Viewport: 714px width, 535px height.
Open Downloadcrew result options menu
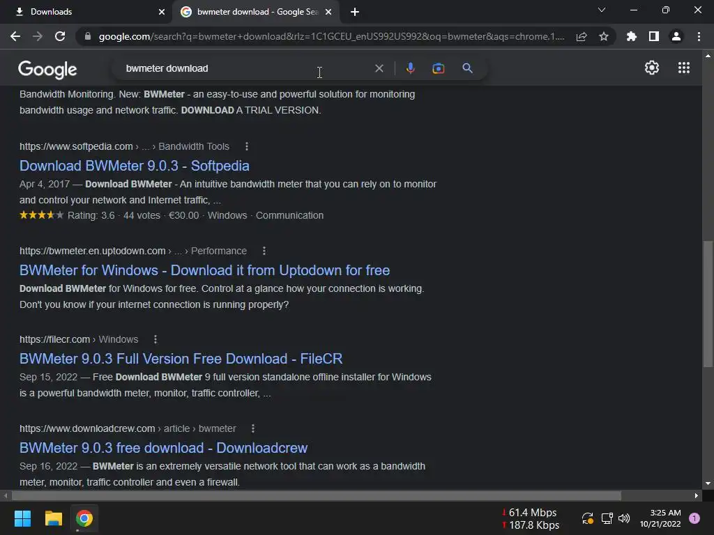252,428
